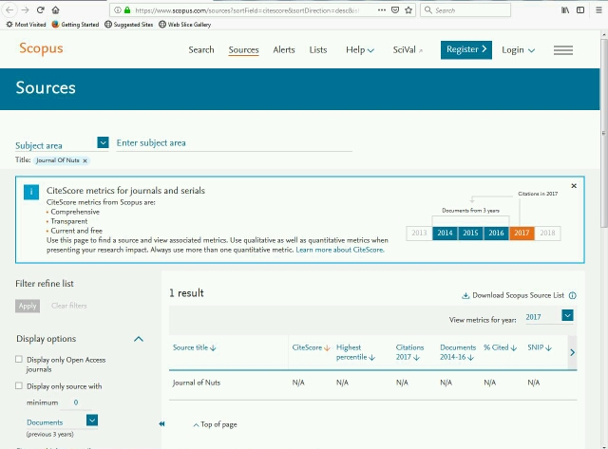
Task: Click the 2014 block in the CiteScore timeline
Action: [x=445, y=233]
